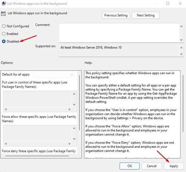This screenshot has width=186, height=172.
Task: Click the Apply button
Action: pyautogui.click(x=174, y=166)
